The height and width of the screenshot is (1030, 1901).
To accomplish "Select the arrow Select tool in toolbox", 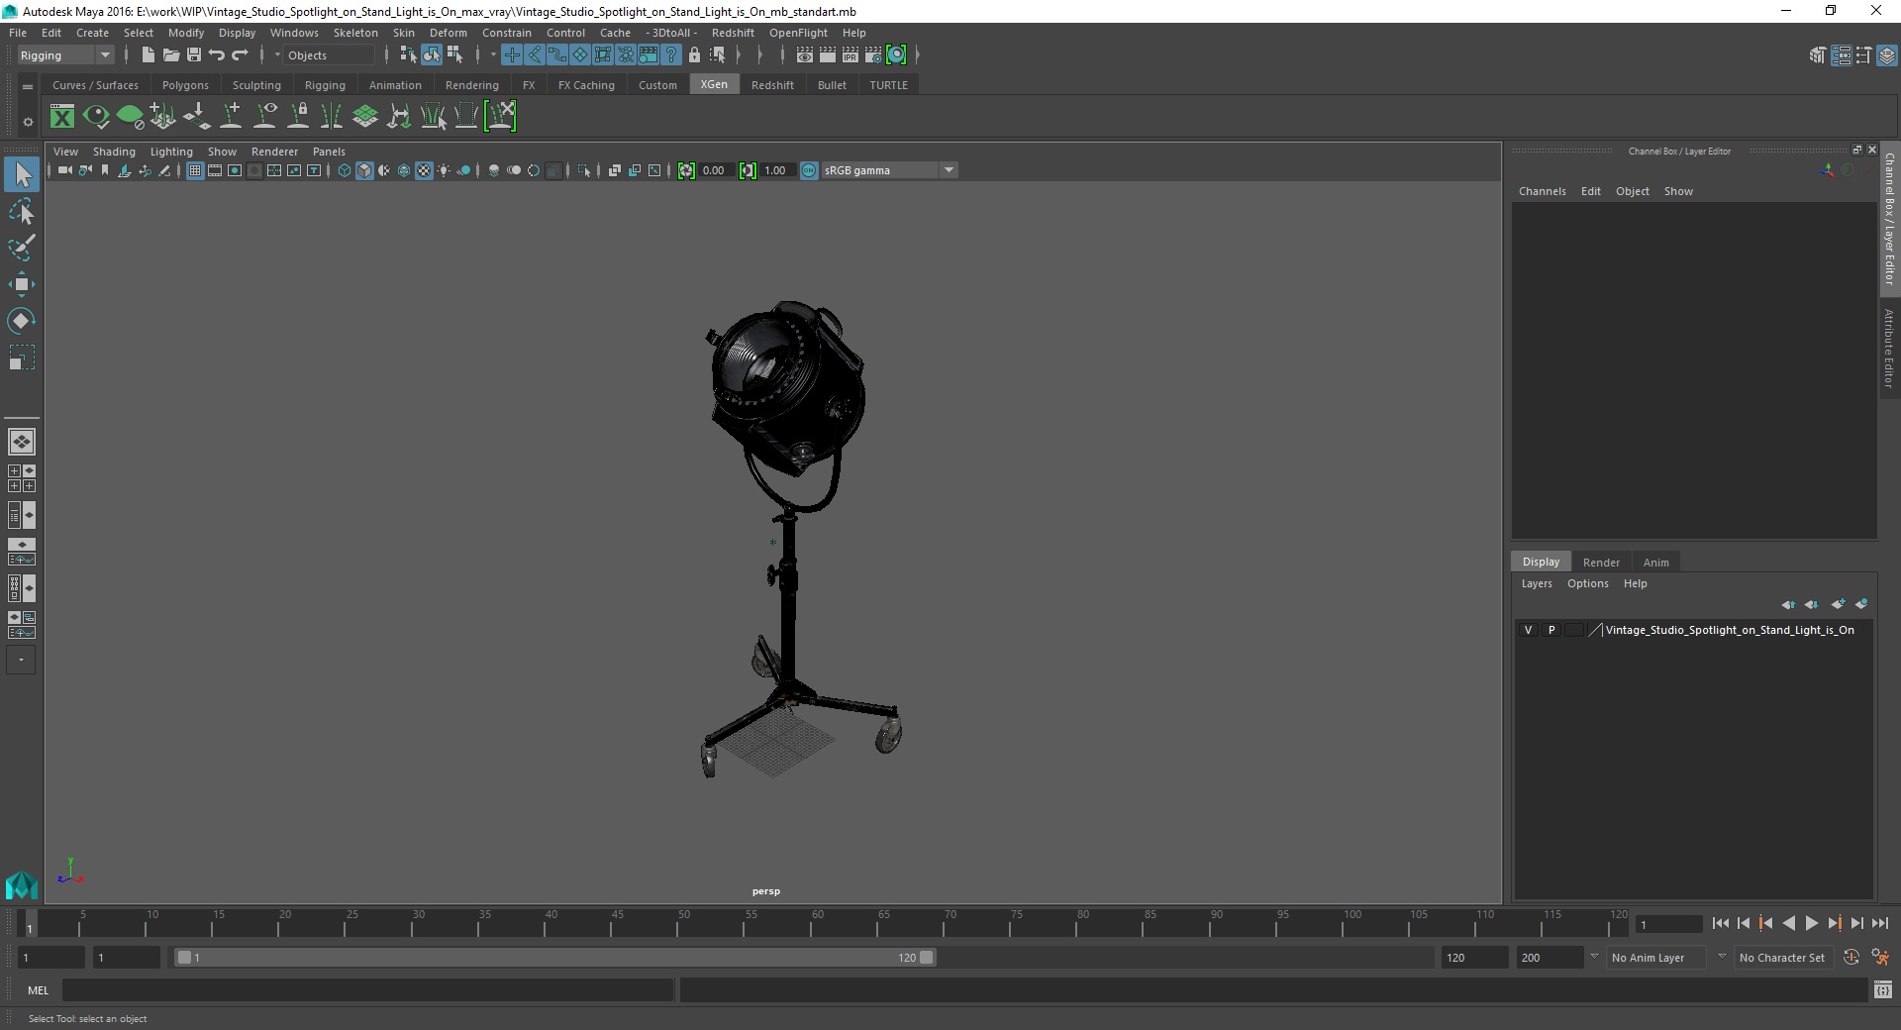I will pyautogui.click(x=22, y=175).
